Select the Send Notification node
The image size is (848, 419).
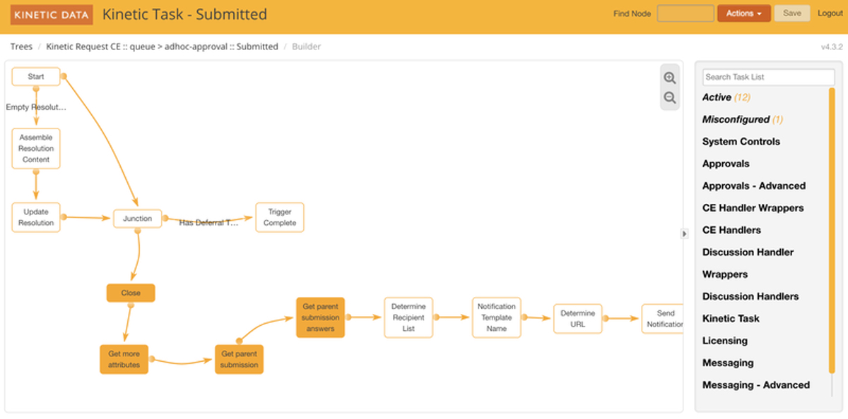click(663, 319)
